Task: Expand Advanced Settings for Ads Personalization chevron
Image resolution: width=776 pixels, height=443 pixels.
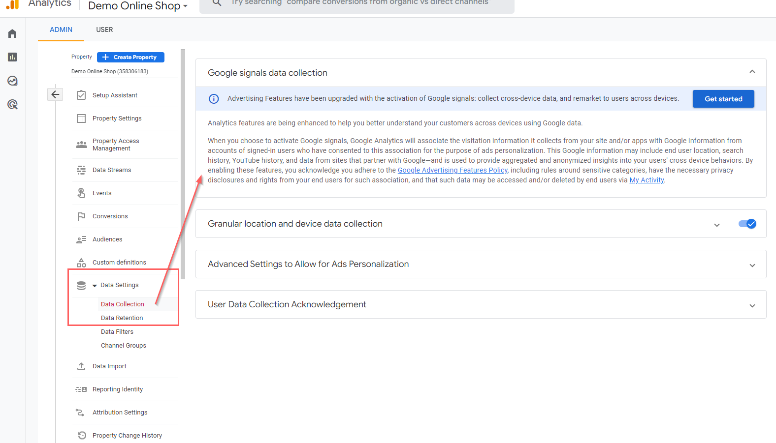Action: click(x=752, y=265)
